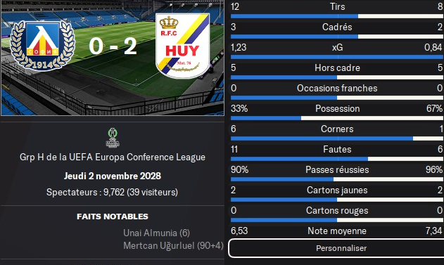Click the Jeudi 2 novembre 2028 date

(x=113, y=176)
